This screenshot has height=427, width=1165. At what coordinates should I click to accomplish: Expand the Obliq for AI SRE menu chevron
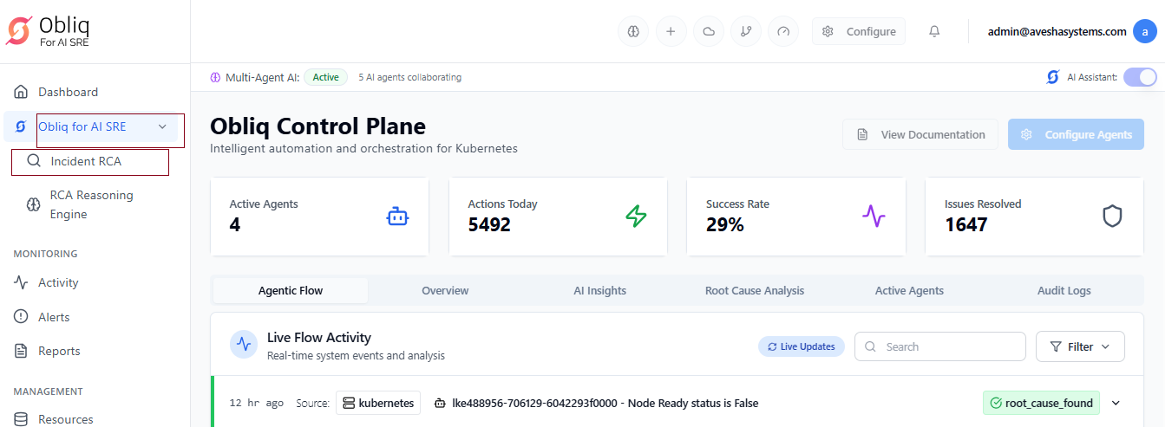(x=162, y=126)
